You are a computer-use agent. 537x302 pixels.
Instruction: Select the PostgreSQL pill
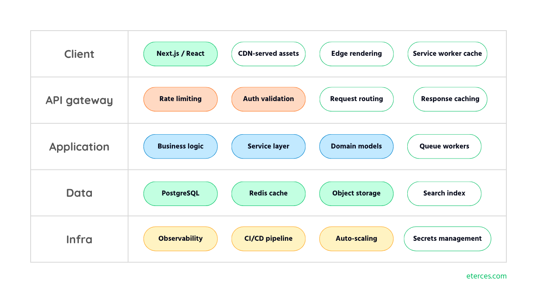pos(180,193)
